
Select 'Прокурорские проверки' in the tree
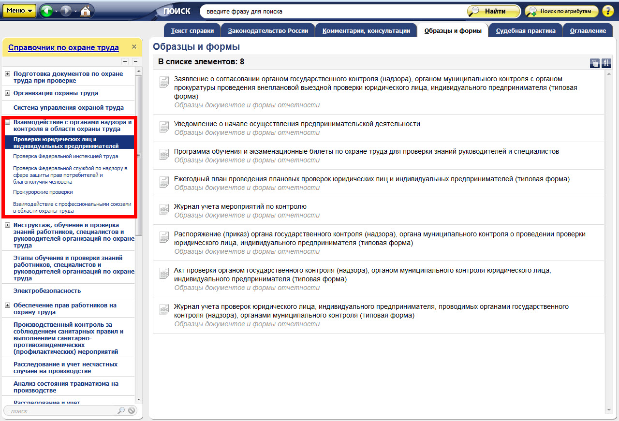pyautogui.click(x=43, y=192)
